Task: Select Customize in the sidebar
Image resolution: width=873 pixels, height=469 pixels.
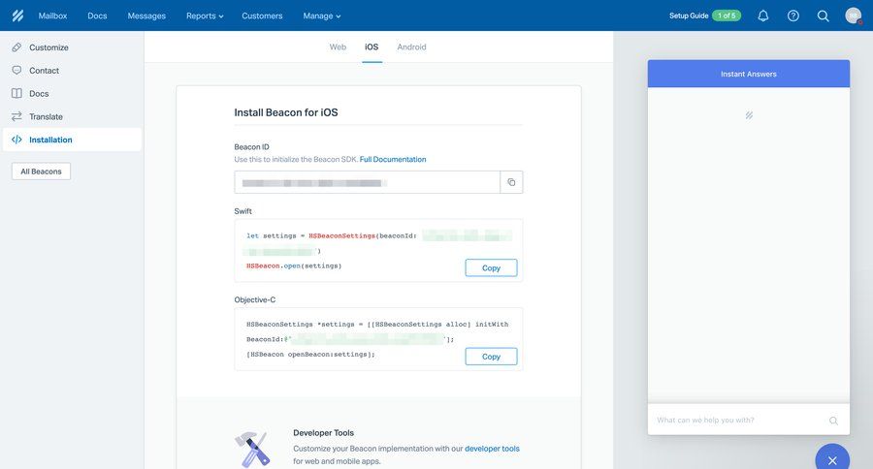Action: (72, 47)
